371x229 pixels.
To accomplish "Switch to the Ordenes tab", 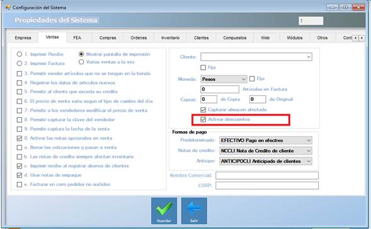I will (x=139, y=38).
